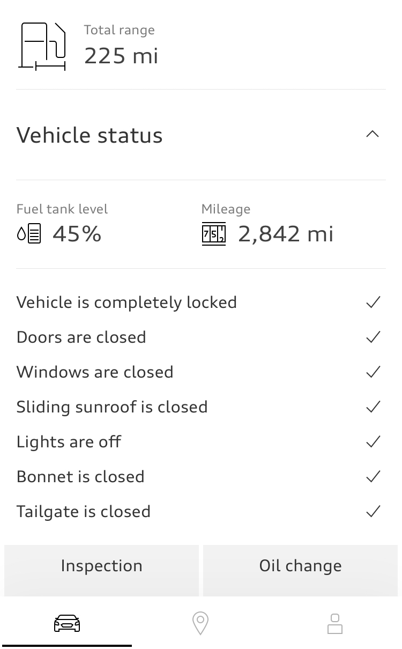Tap checkmark beside Doors are closed
402x649 pixels.
tap(373, 337)
